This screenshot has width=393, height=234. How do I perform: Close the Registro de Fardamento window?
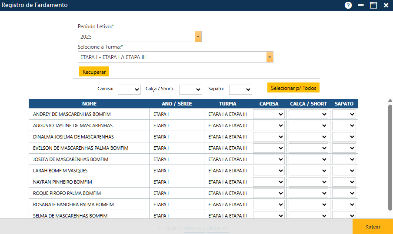(x=386, y=5)
